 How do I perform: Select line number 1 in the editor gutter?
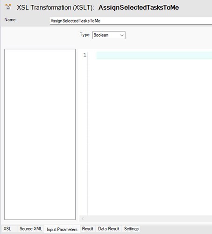coord(85,55)
